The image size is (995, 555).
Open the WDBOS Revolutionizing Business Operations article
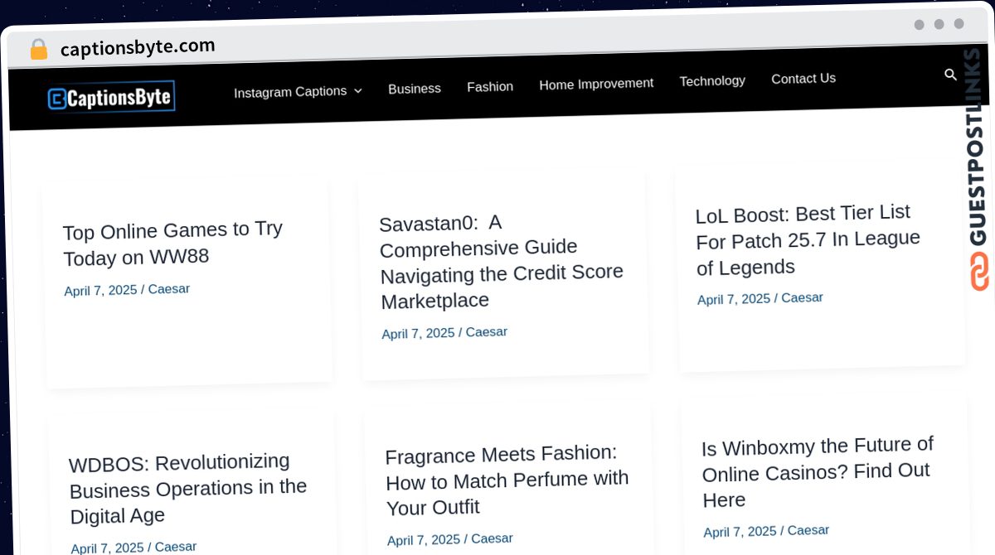click(x=188, y=488)
